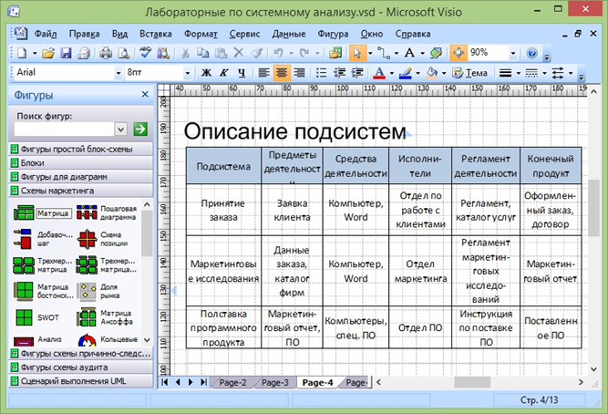
Task: Open font name Arial dropdown
Action: tap(119, 73)
